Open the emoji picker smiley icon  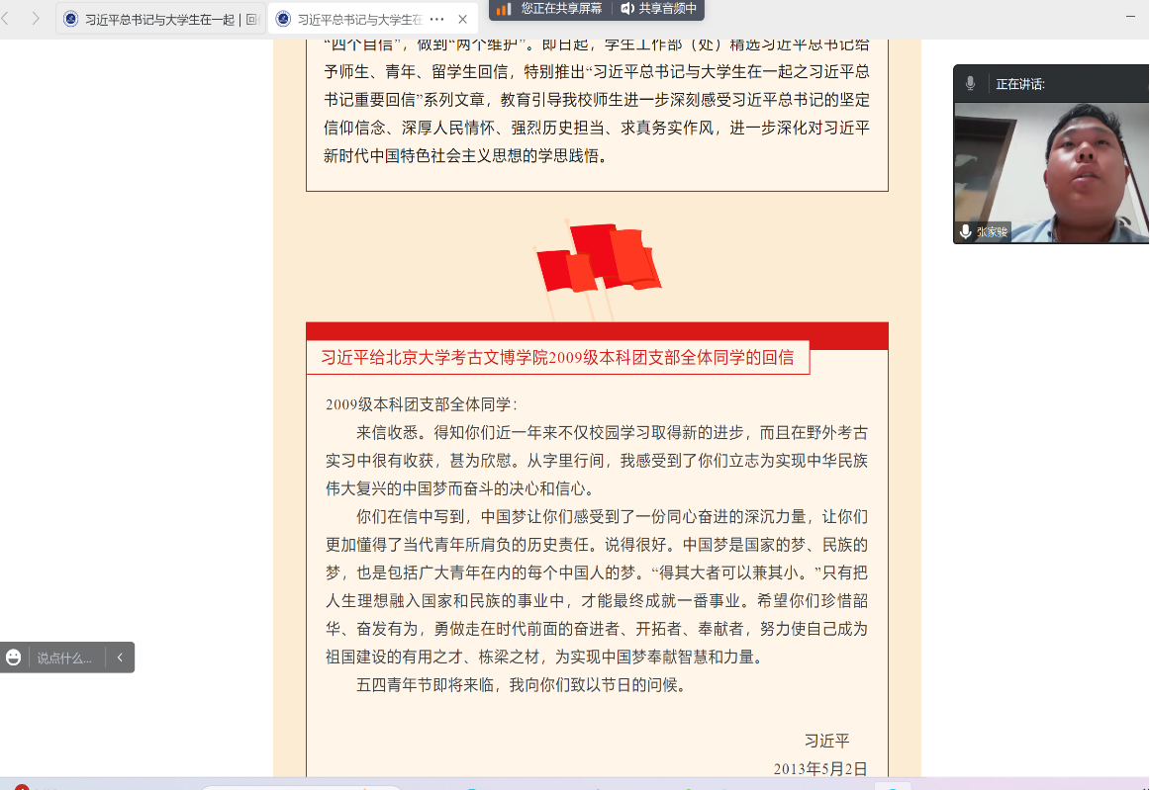(x=14, y=658)
